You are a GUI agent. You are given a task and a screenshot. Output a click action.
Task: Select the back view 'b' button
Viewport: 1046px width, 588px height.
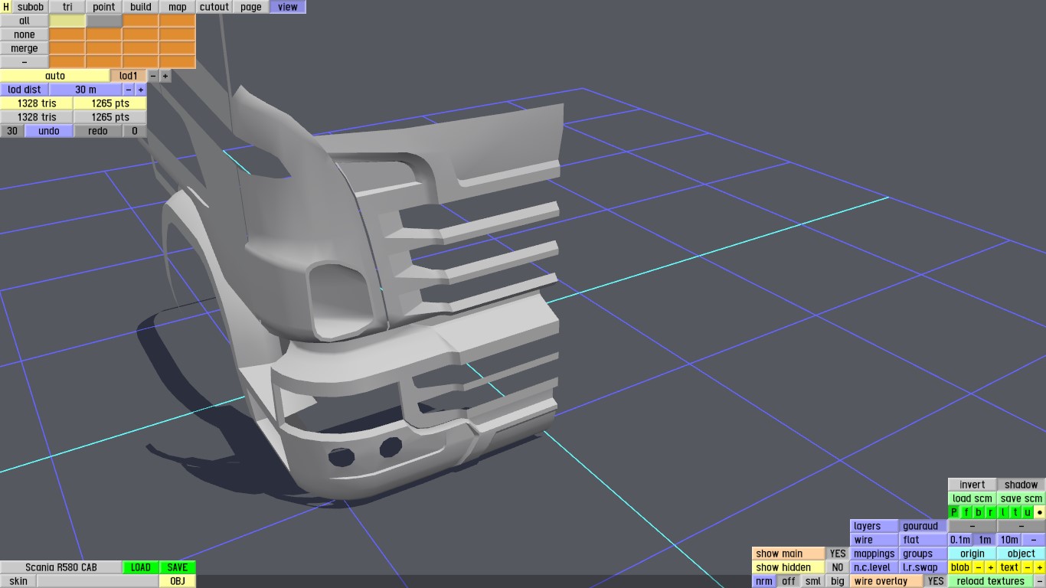point(979,512)
